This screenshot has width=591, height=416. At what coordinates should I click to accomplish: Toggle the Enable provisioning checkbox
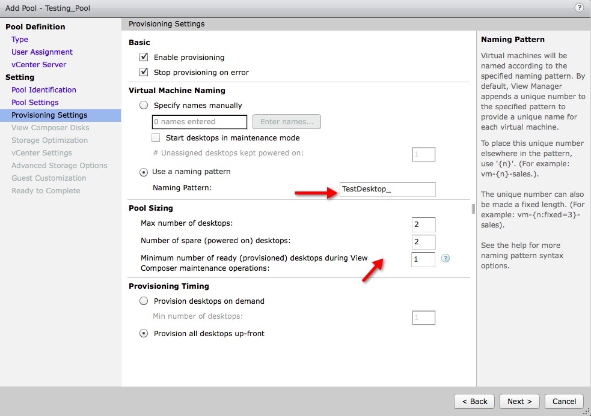click(x=144, y=58)
